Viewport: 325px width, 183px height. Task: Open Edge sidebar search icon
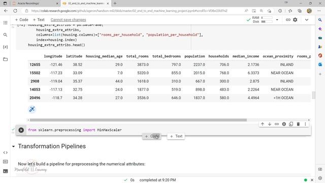click(x=320, y=20)
